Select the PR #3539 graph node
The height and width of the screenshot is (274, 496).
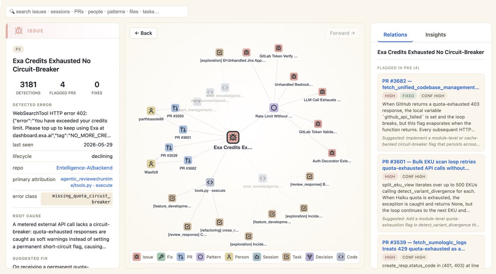pyautogui.click(x=169, y=147)
